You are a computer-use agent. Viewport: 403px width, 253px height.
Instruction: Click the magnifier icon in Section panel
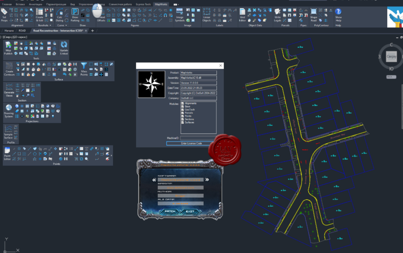(x=28, y=95)
